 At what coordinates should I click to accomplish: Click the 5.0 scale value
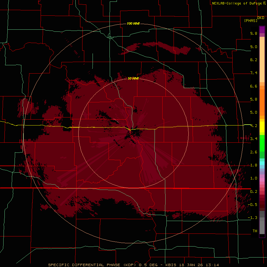254,112
